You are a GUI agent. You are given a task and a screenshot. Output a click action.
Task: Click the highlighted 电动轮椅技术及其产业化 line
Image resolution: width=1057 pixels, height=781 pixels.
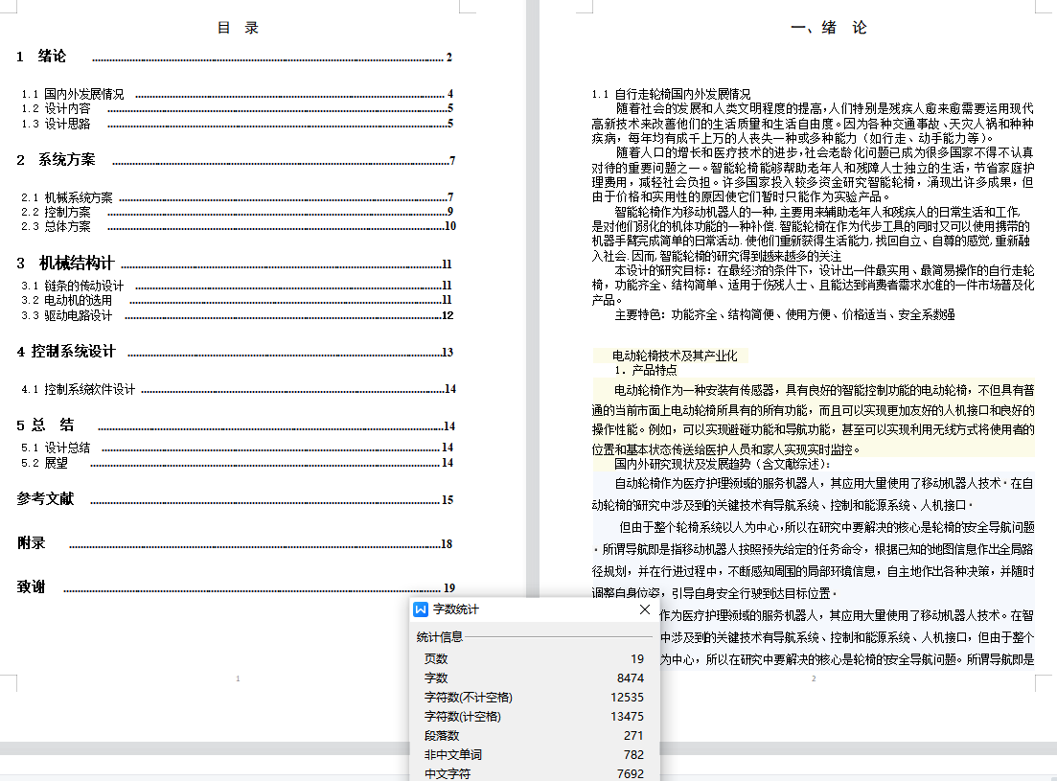pyautogui.click(x=674, y=356)
